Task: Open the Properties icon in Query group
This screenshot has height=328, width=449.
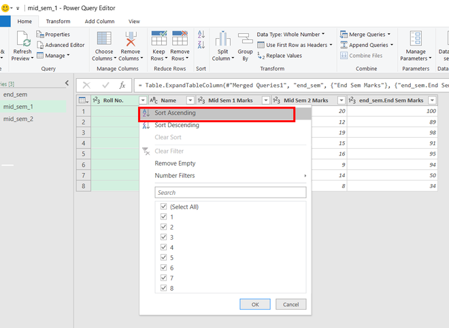Action: [40, 35]
